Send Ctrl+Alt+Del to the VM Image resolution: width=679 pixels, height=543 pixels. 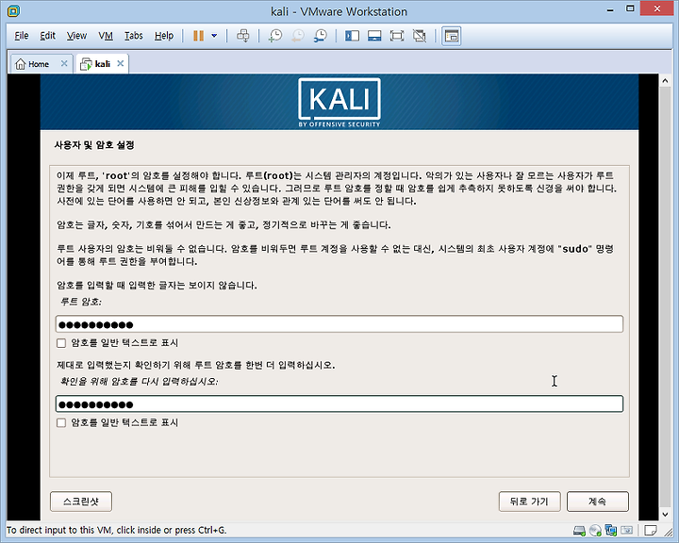click(243, 36)
